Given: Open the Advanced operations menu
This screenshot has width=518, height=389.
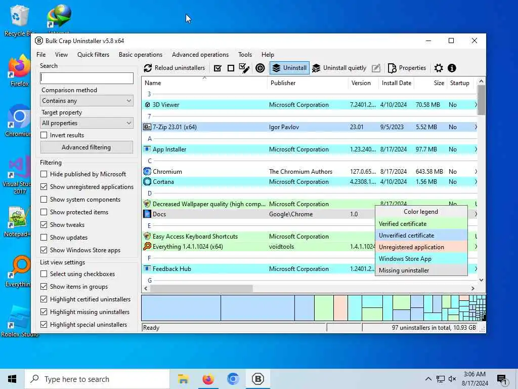Looking at the screenshot, I should 200,55.
